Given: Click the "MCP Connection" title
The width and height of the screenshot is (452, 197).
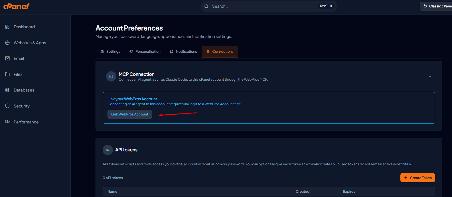Looking at the screenshot, I should (x=136, y=74).
